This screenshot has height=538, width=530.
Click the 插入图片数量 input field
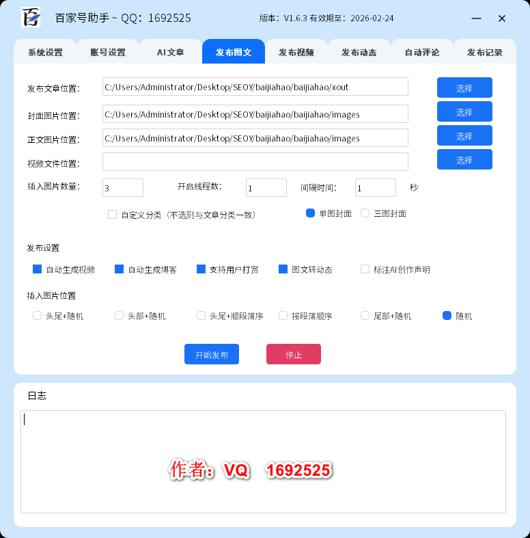pyautogui.click(x=123, y=187)
